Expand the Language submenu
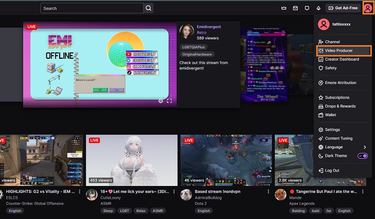The image size is (375, 219). coord(365,147)
